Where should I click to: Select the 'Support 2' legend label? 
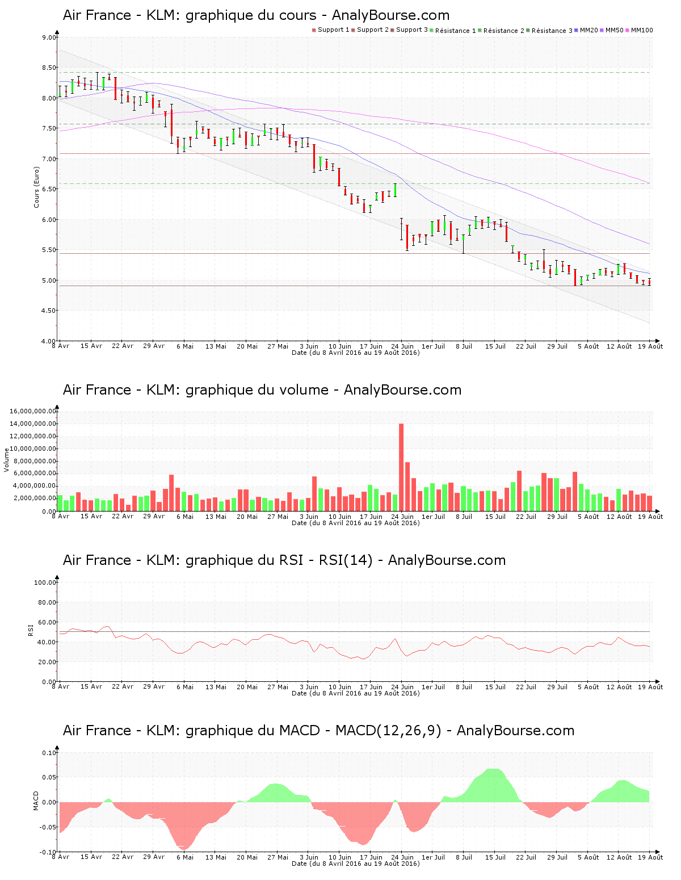pyautogui.click(x=373, y=30)
